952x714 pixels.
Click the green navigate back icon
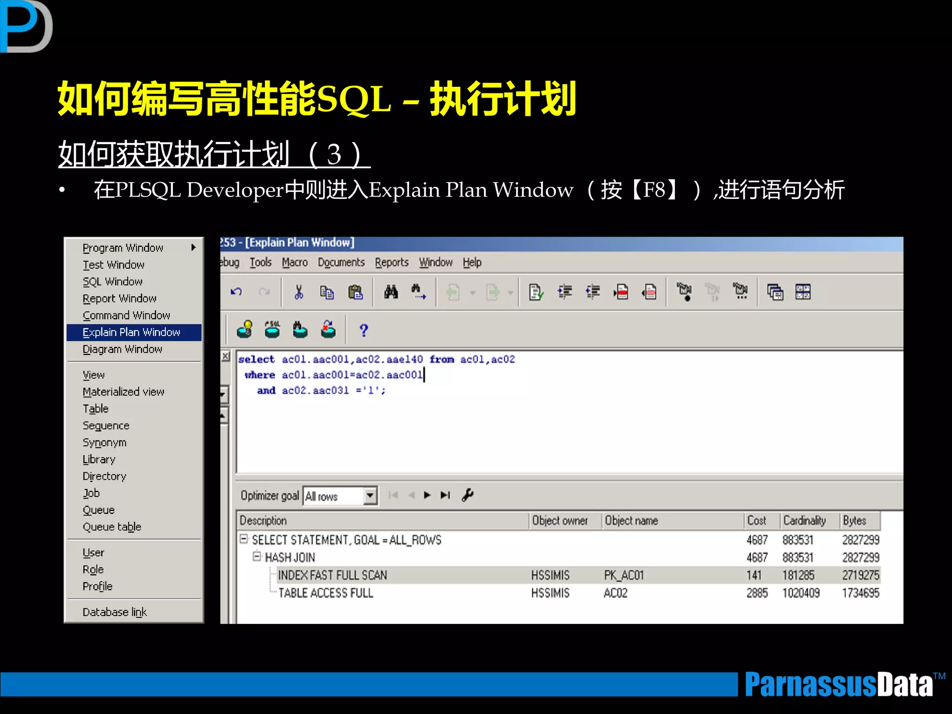[453, 292]
